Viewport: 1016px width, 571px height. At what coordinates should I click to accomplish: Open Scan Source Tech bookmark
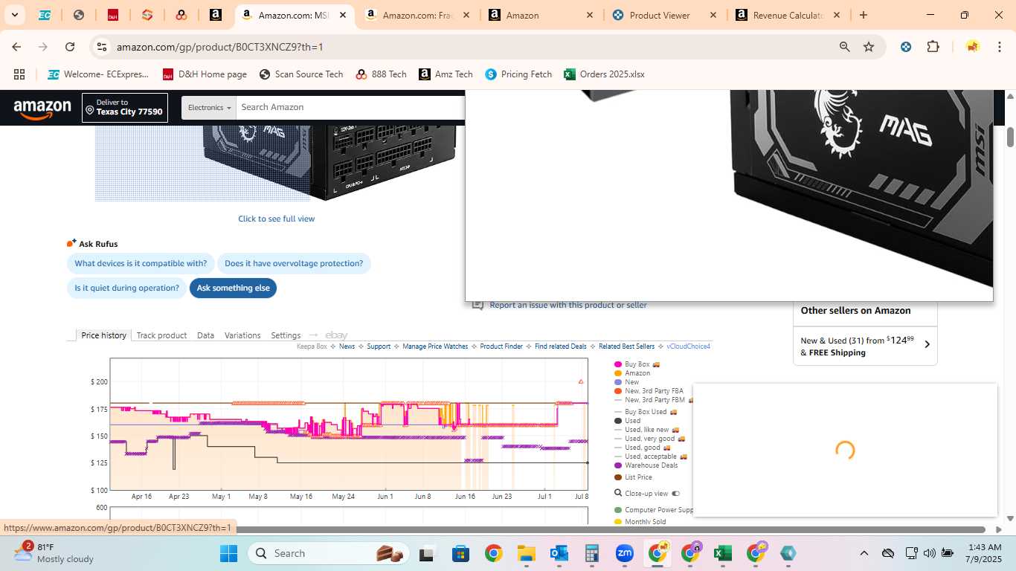301,74
